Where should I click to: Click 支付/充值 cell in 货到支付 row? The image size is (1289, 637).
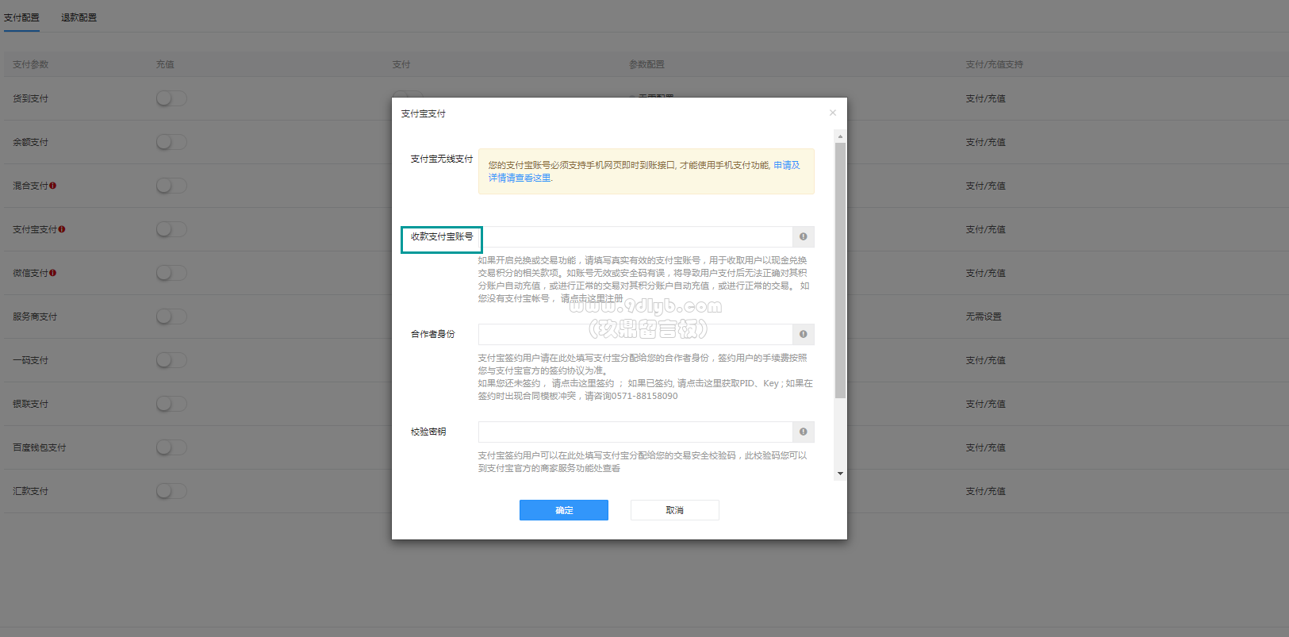985,98
